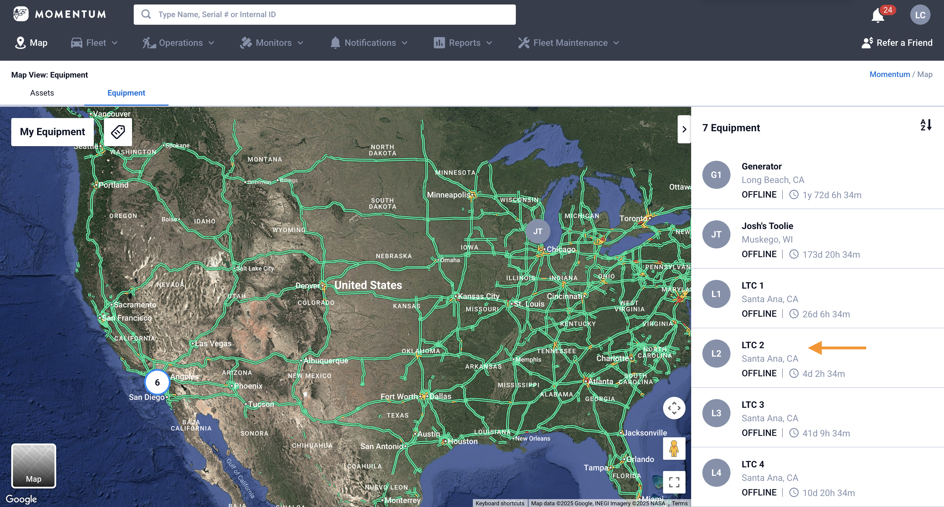The width and height of the screenshot is (944, 507).
Task: Click the JT marker on the map
Action: click(x=537, y=231)
